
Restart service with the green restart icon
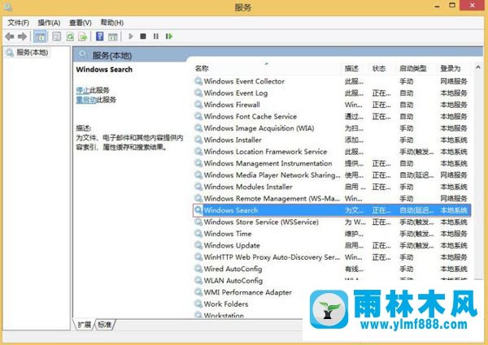tap(169, 37)
